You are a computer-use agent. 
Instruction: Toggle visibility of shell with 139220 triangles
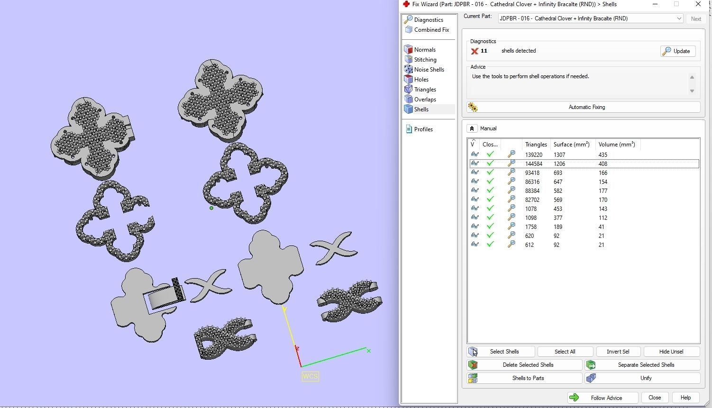pos(475,154)
